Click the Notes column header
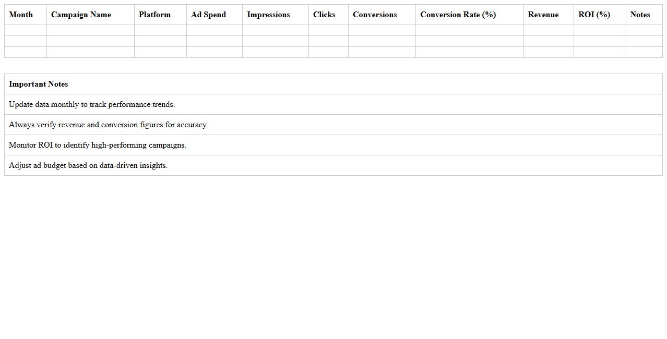 [640, 15]
